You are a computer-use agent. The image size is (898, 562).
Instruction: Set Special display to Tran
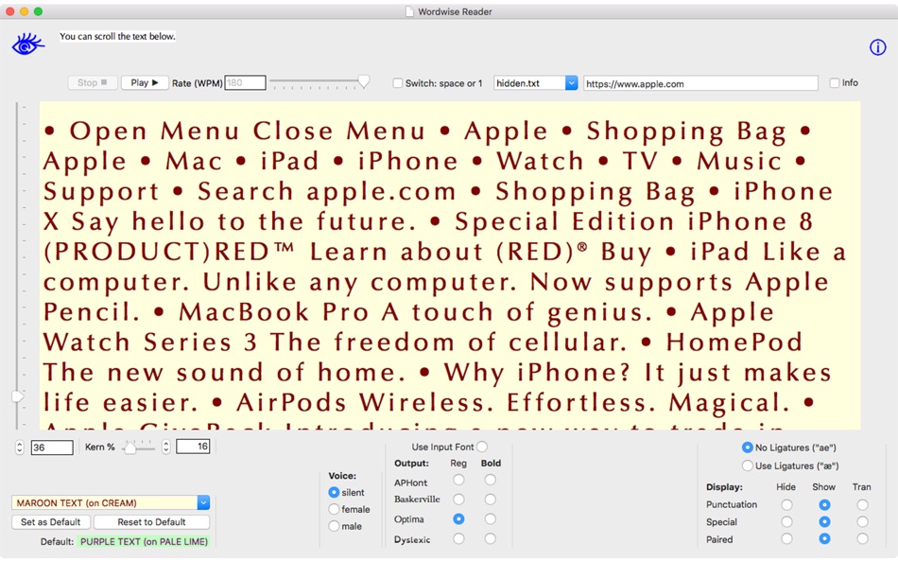point(862,522)
